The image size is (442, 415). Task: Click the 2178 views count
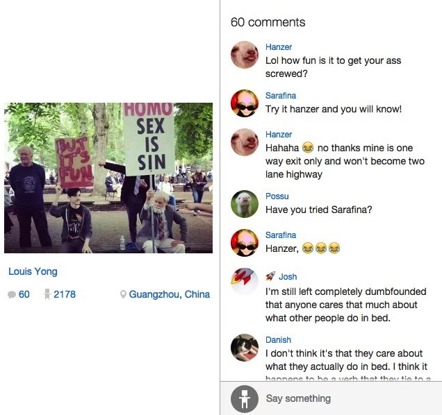tap(65, 294)
